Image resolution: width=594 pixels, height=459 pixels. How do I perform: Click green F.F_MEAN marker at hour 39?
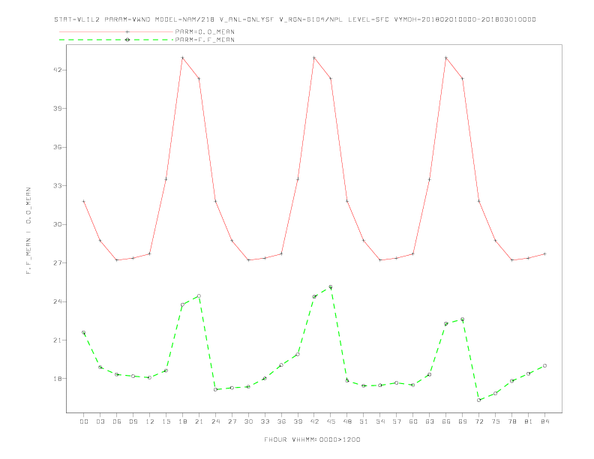(298, 355)
